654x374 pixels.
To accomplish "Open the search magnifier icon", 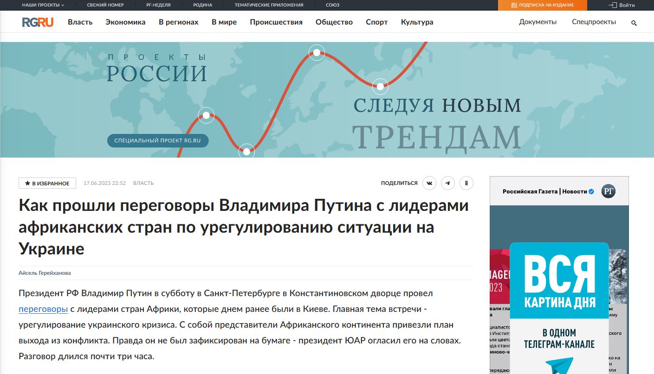I will point(634,23).
